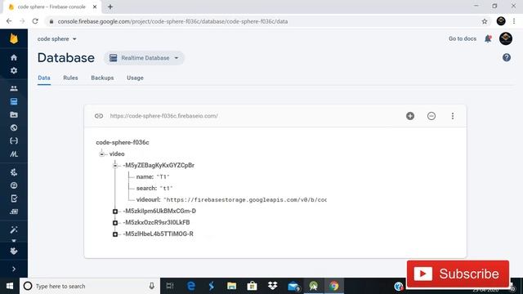Open notifications bell icon
Image resolution: width=523 pixels, height=294 pixels.
click(488, 38)
